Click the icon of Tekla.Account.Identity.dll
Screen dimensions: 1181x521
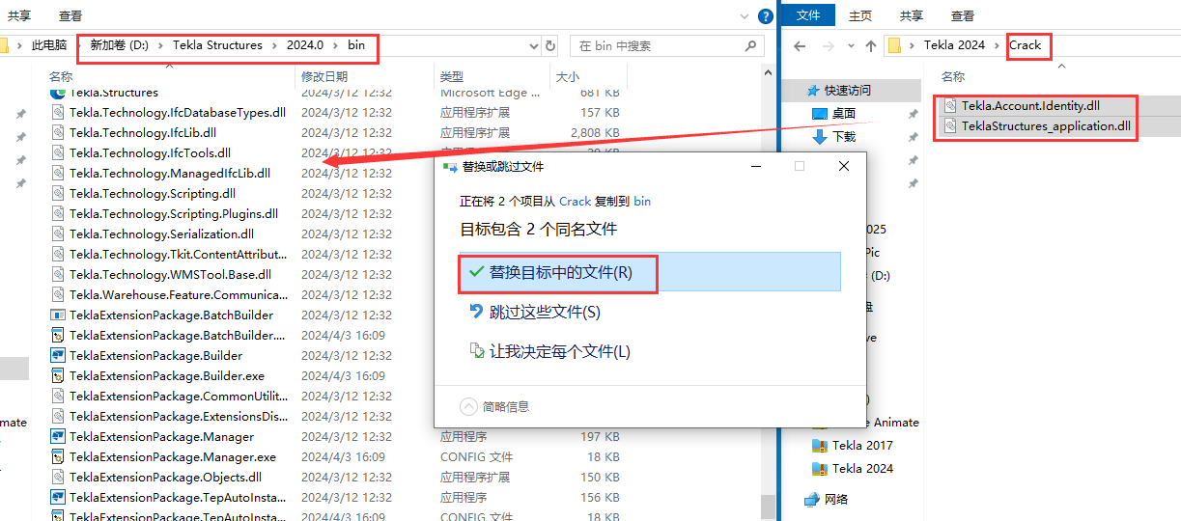[950, 106]
